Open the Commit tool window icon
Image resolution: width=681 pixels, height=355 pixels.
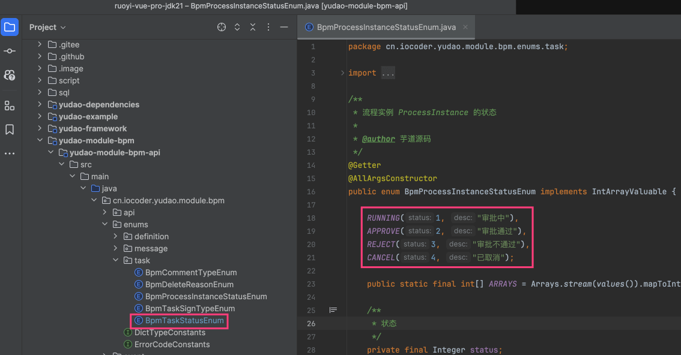10,51
